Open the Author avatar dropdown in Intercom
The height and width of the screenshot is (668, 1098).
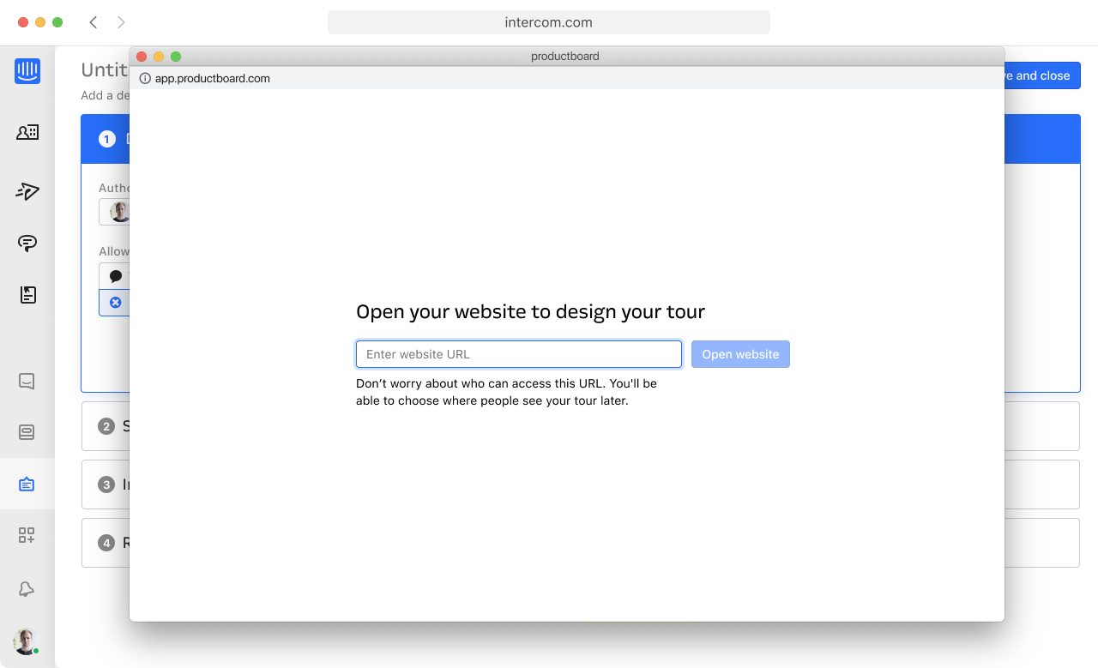click(114, 212)
